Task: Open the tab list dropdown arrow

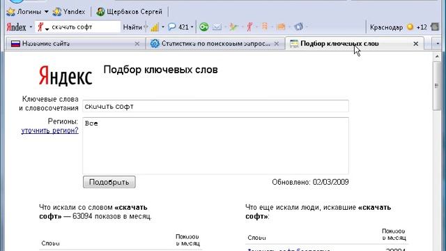Action: [x=438, y=43]
